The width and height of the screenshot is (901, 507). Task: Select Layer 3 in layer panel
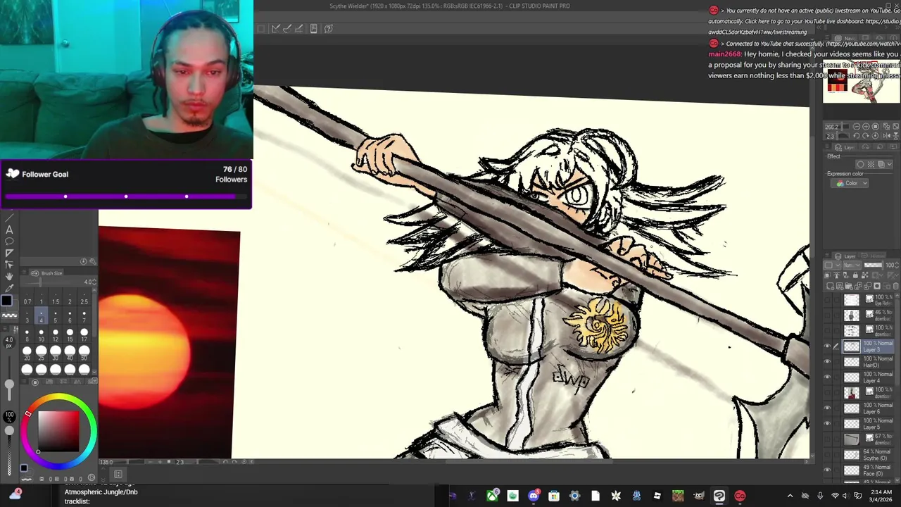click(870, 346)
